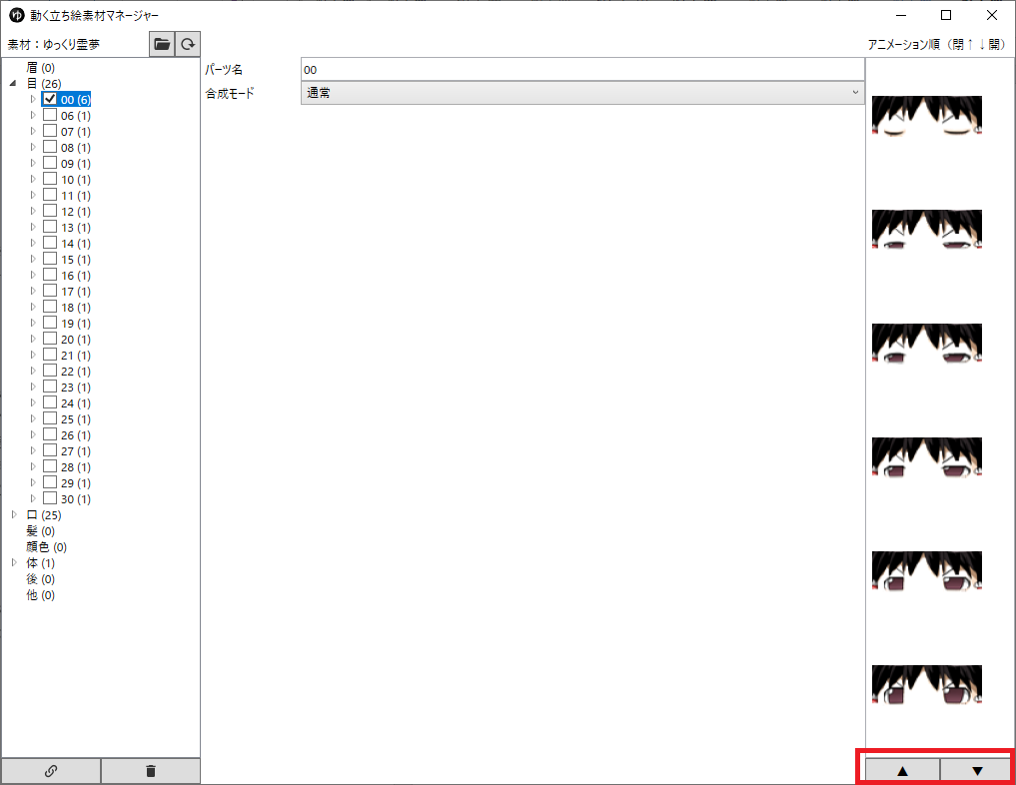
Task: Tick the 25 (1) checkbox
Action: click(x=50, y=418)
